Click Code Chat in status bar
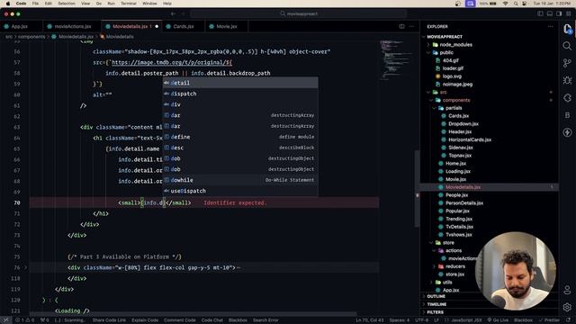Screen dimensions: 576x324 (x=212, y=320)
